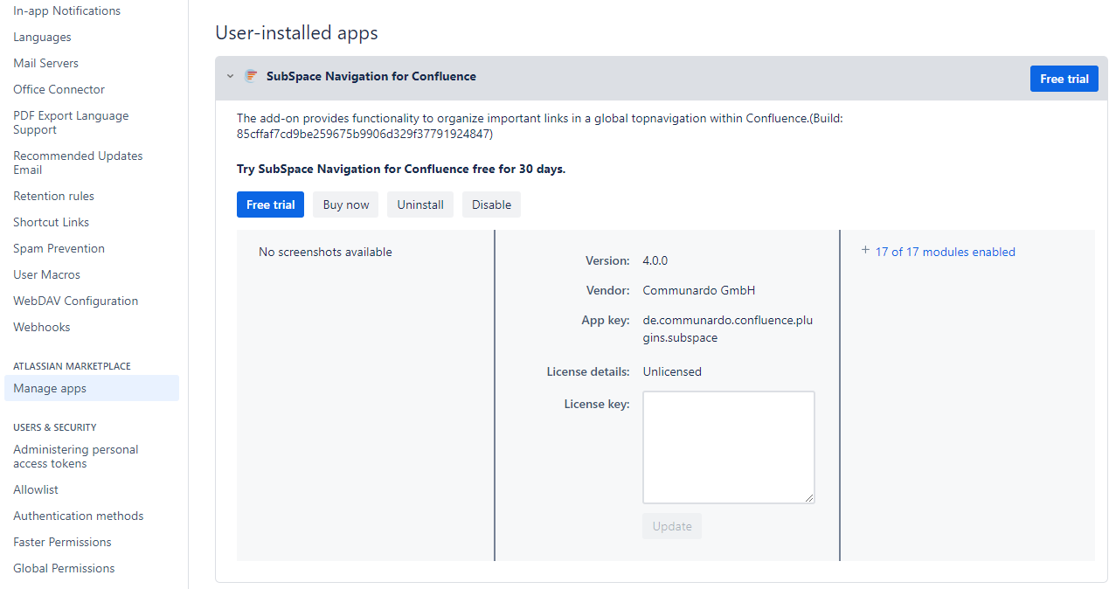Open Manage apps in the sidebar
This screenshot has width=1116, height=589.
(x=50, y=388)
